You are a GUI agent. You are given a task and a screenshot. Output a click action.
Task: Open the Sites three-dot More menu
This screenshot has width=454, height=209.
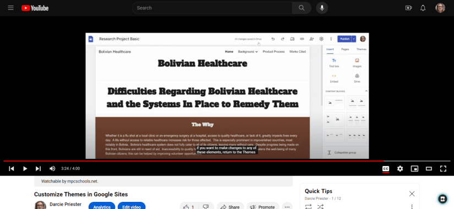tap(331, 39)
